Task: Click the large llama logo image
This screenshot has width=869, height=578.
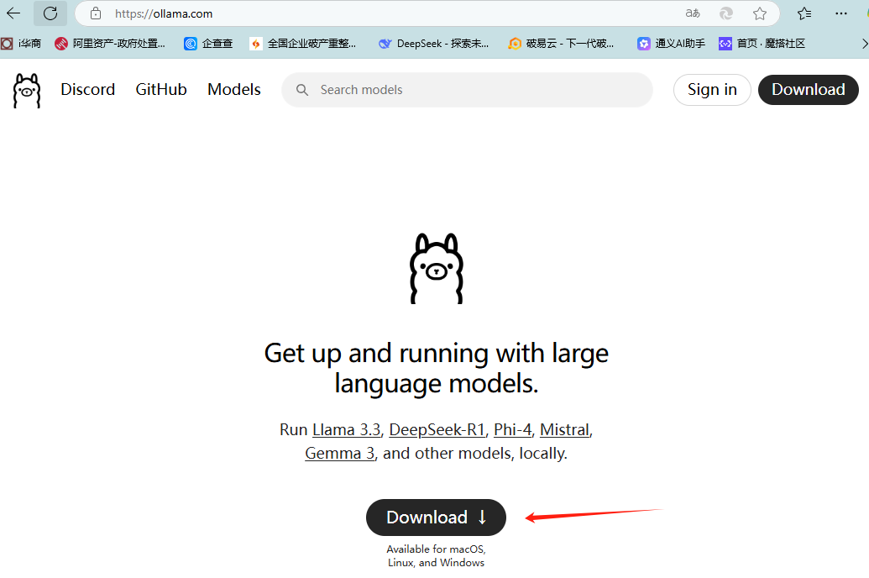Action: point(436,269)
